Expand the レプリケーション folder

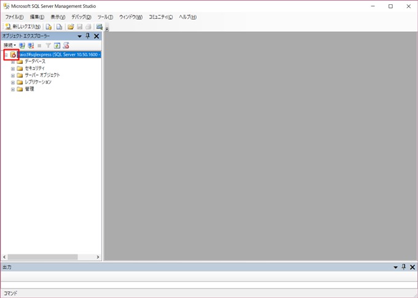(x=13, y=82)
